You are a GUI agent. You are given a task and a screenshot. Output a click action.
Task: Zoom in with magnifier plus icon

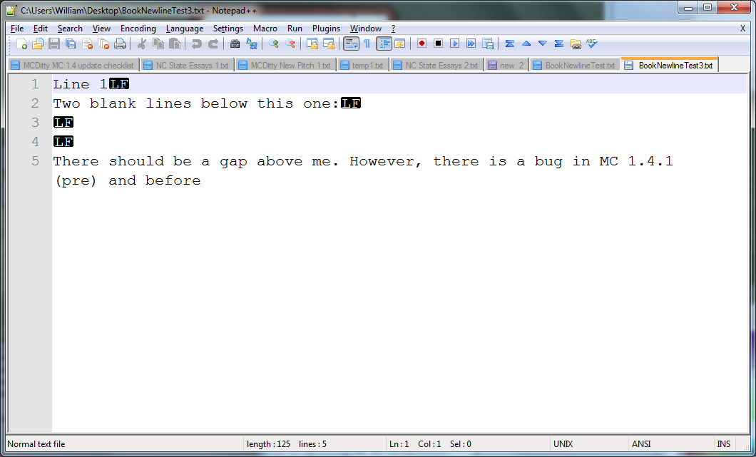point(273,44)
